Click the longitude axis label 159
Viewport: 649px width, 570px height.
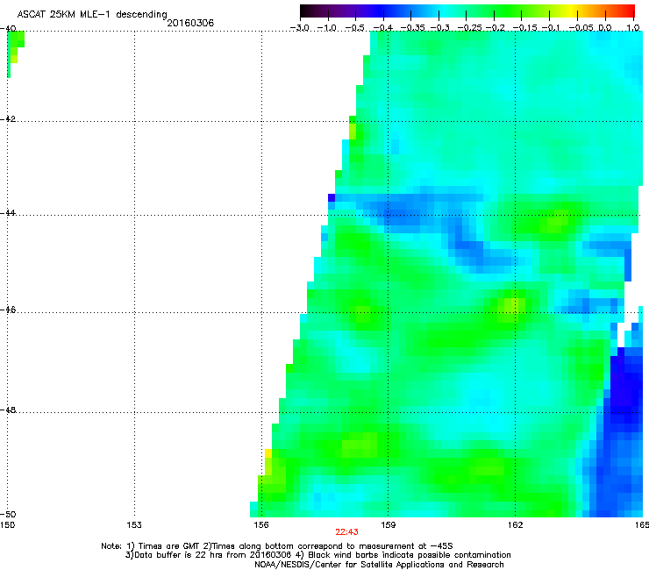pos(388,525)
